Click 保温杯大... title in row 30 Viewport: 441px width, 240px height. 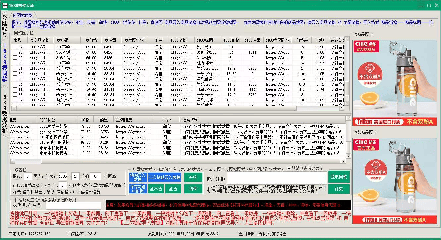207,63
